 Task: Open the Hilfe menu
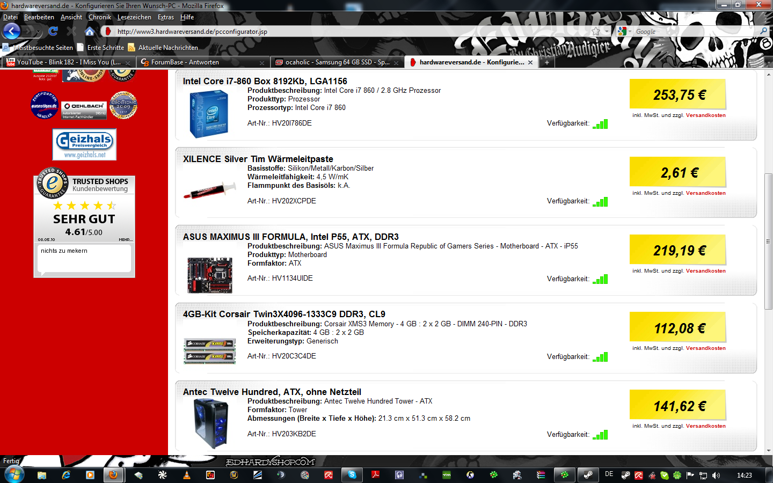tap(187, 17)
